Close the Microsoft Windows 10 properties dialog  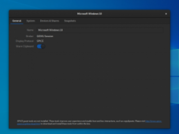click(x=166, y=14)
